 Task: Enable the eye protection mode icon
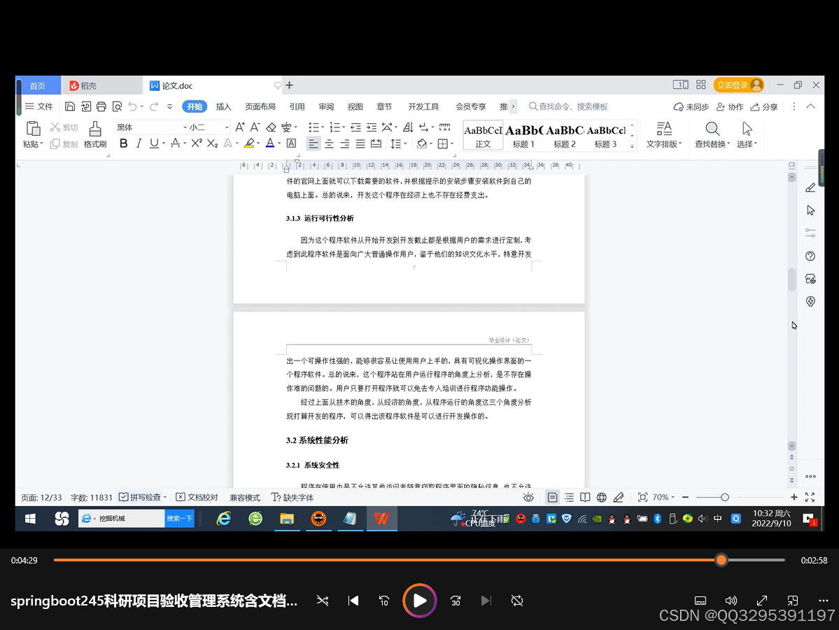pos(528,497)
